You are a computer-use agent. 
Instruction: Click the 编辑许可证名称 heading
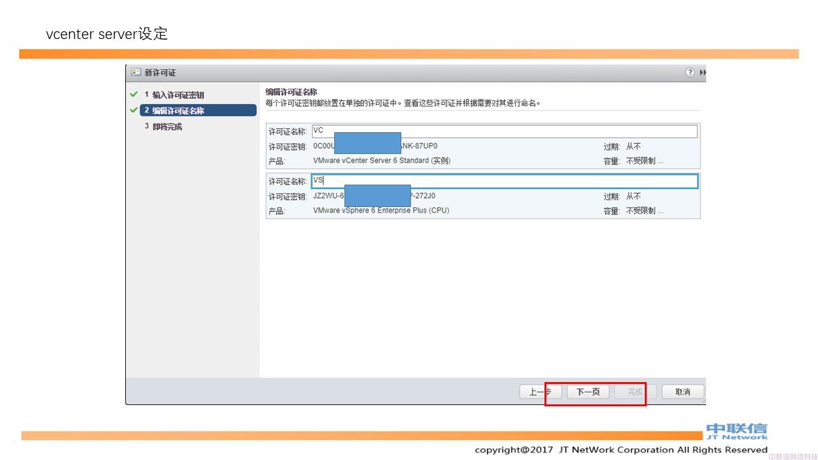point(291,92)
